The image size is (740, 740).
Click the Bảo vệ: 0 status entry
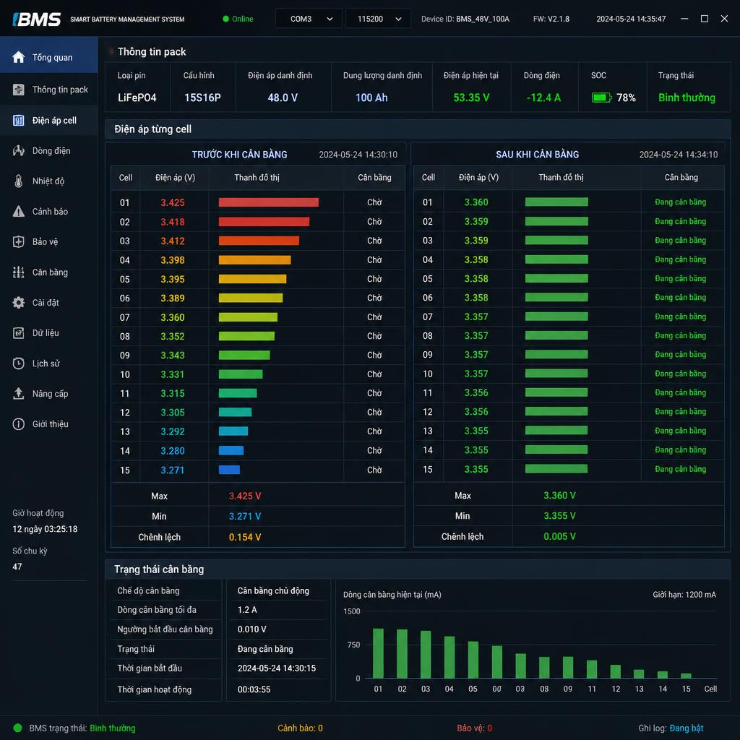click(474, 728)
